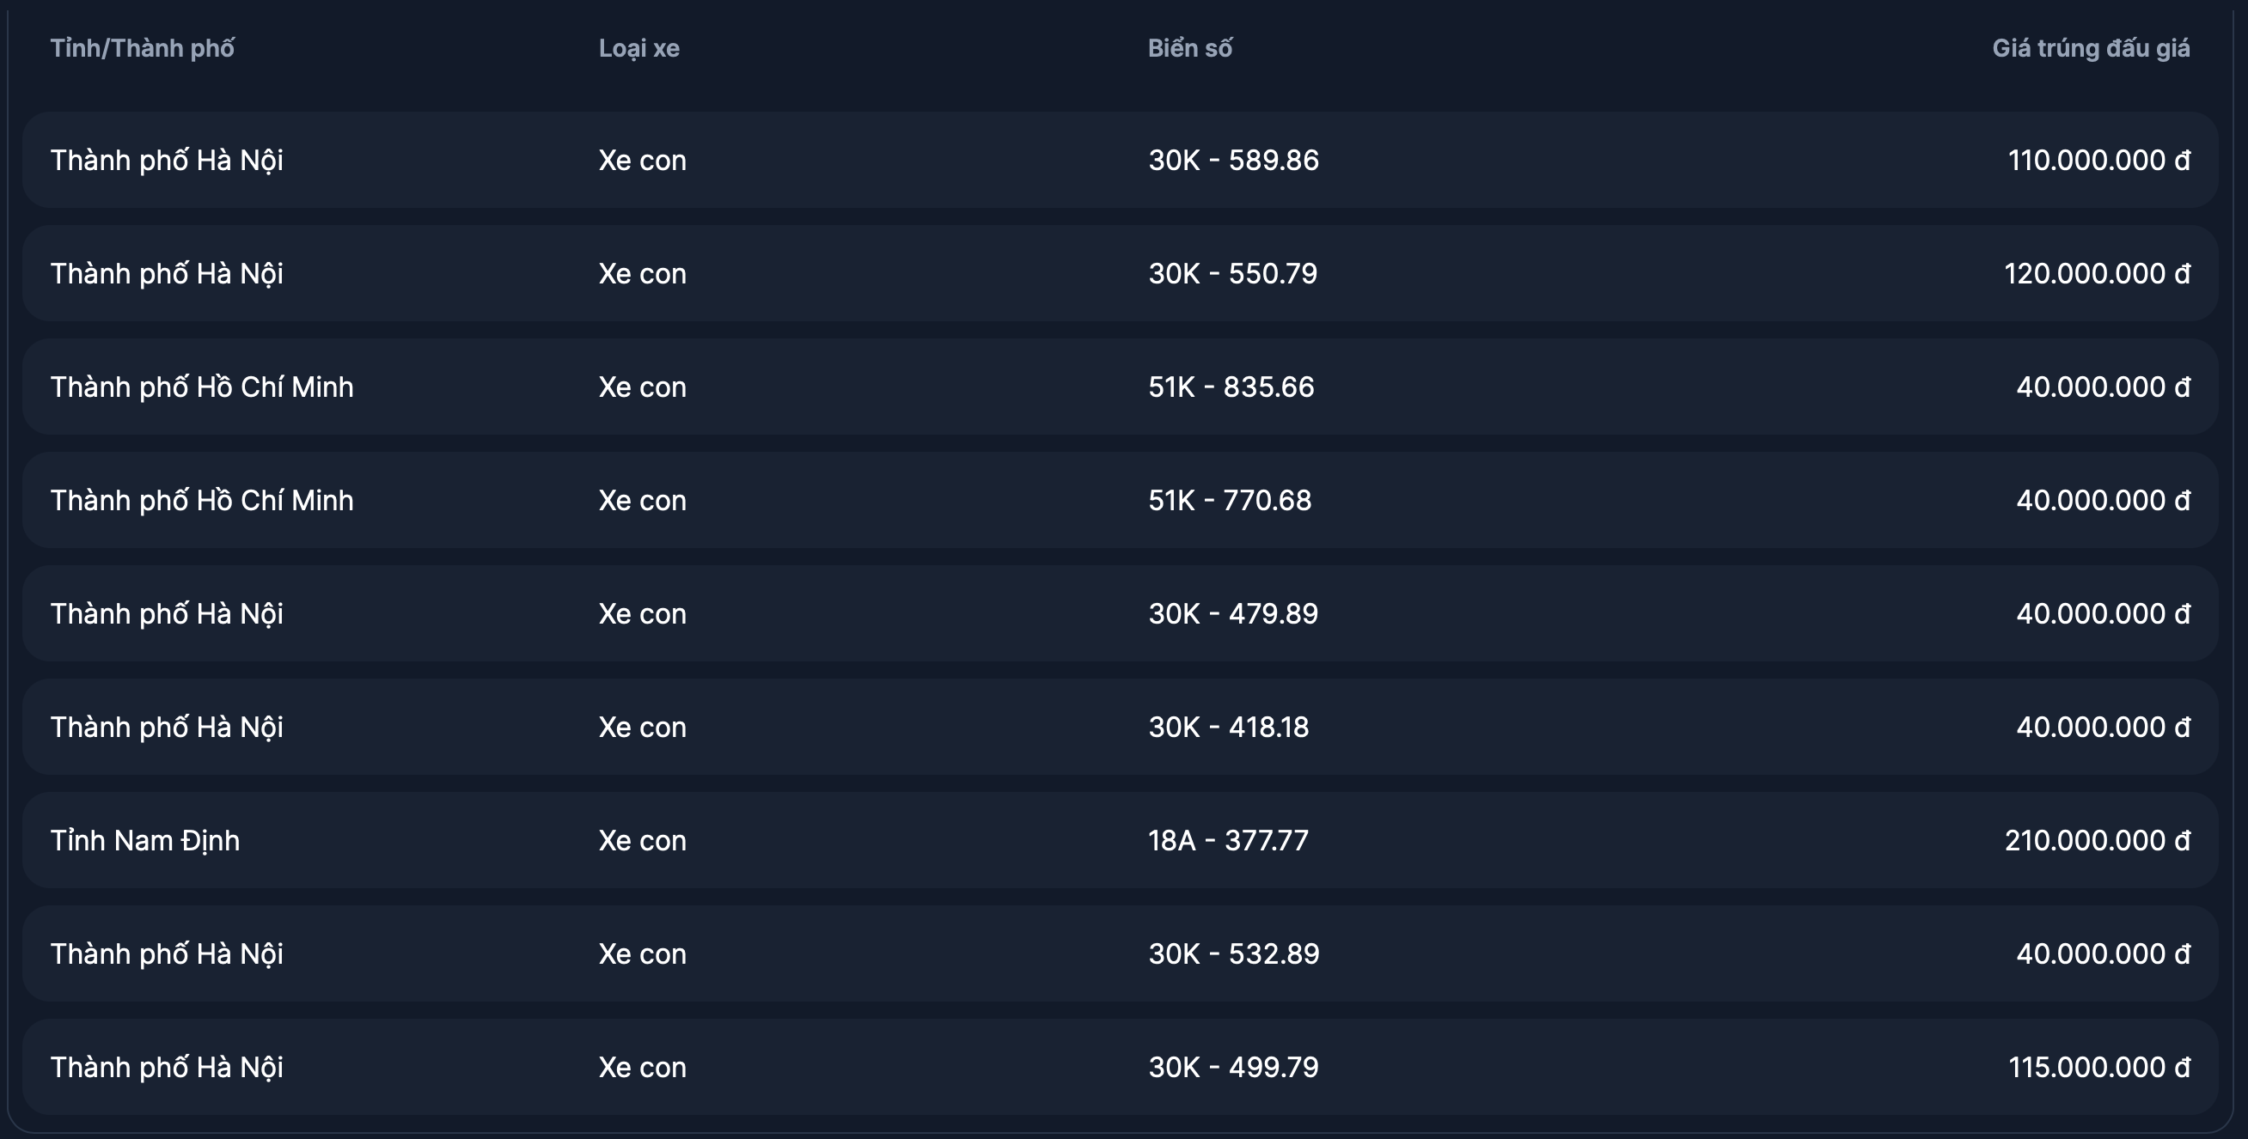The height and width of the screenshot is (1139, 2248).
Task: Click the 115.000.000 đ price
Action: [2098, 1068]
